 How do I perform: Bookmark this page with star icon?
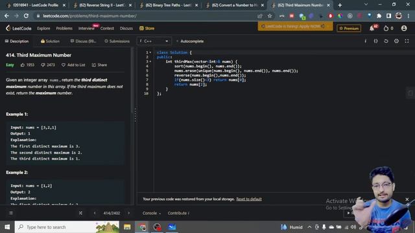(x=270, y=16)
